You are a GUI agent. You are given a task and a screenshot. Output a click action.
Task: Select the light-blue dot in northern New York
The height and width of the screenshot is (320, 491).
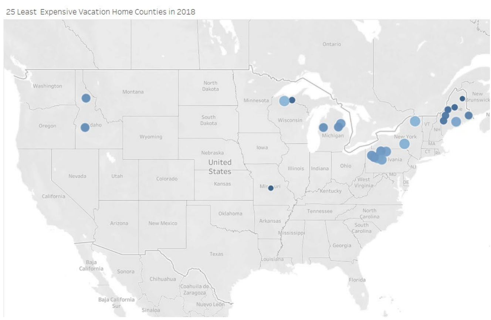pos(415,121)
